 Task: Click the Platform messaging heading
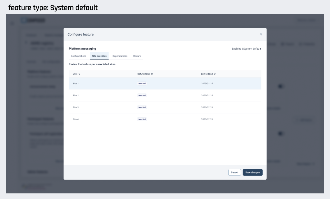pos(82,49)
